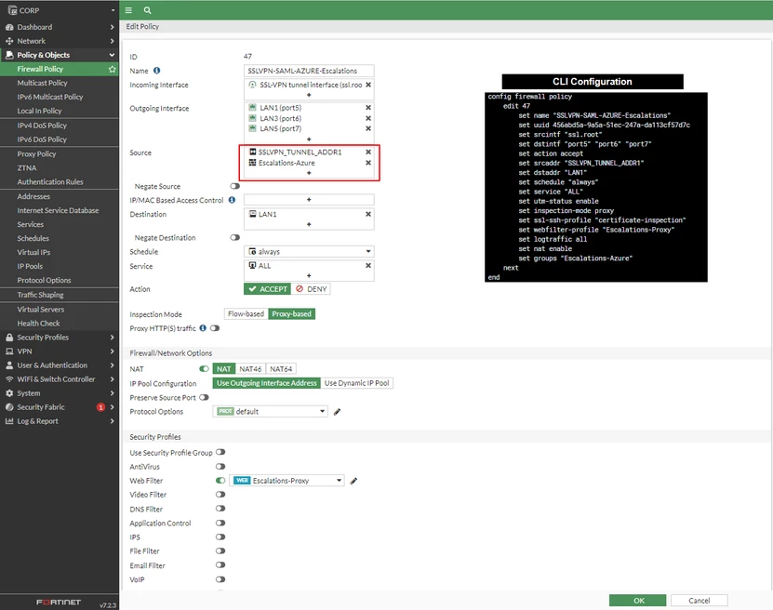Select the Flow-based inspection mode
This screenshot has width=773, height=610.
point(246,314)
